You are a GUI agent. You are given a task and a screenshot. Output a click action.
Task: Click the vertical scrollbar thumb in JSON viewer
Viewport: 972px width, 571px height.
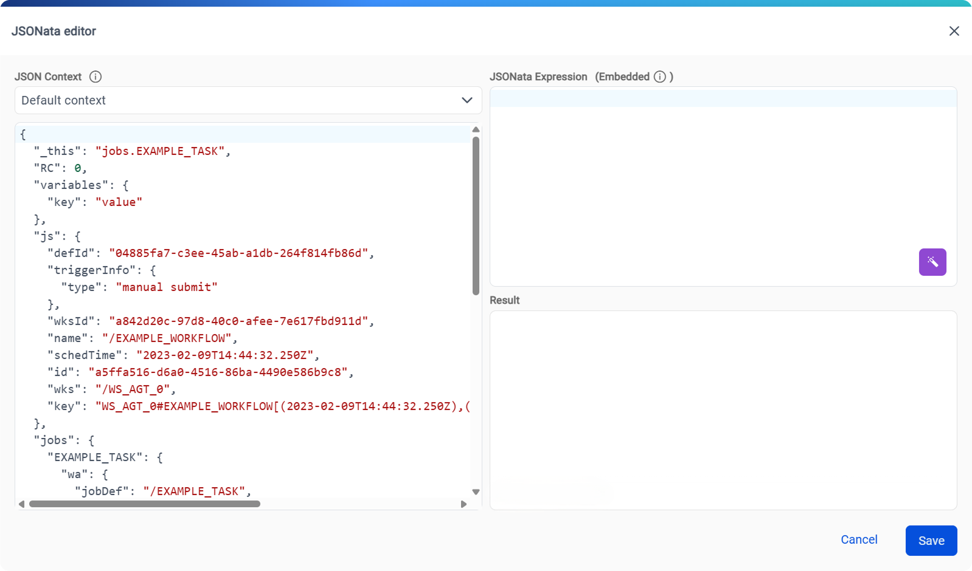pyautogui.click(x=476, y=216)
